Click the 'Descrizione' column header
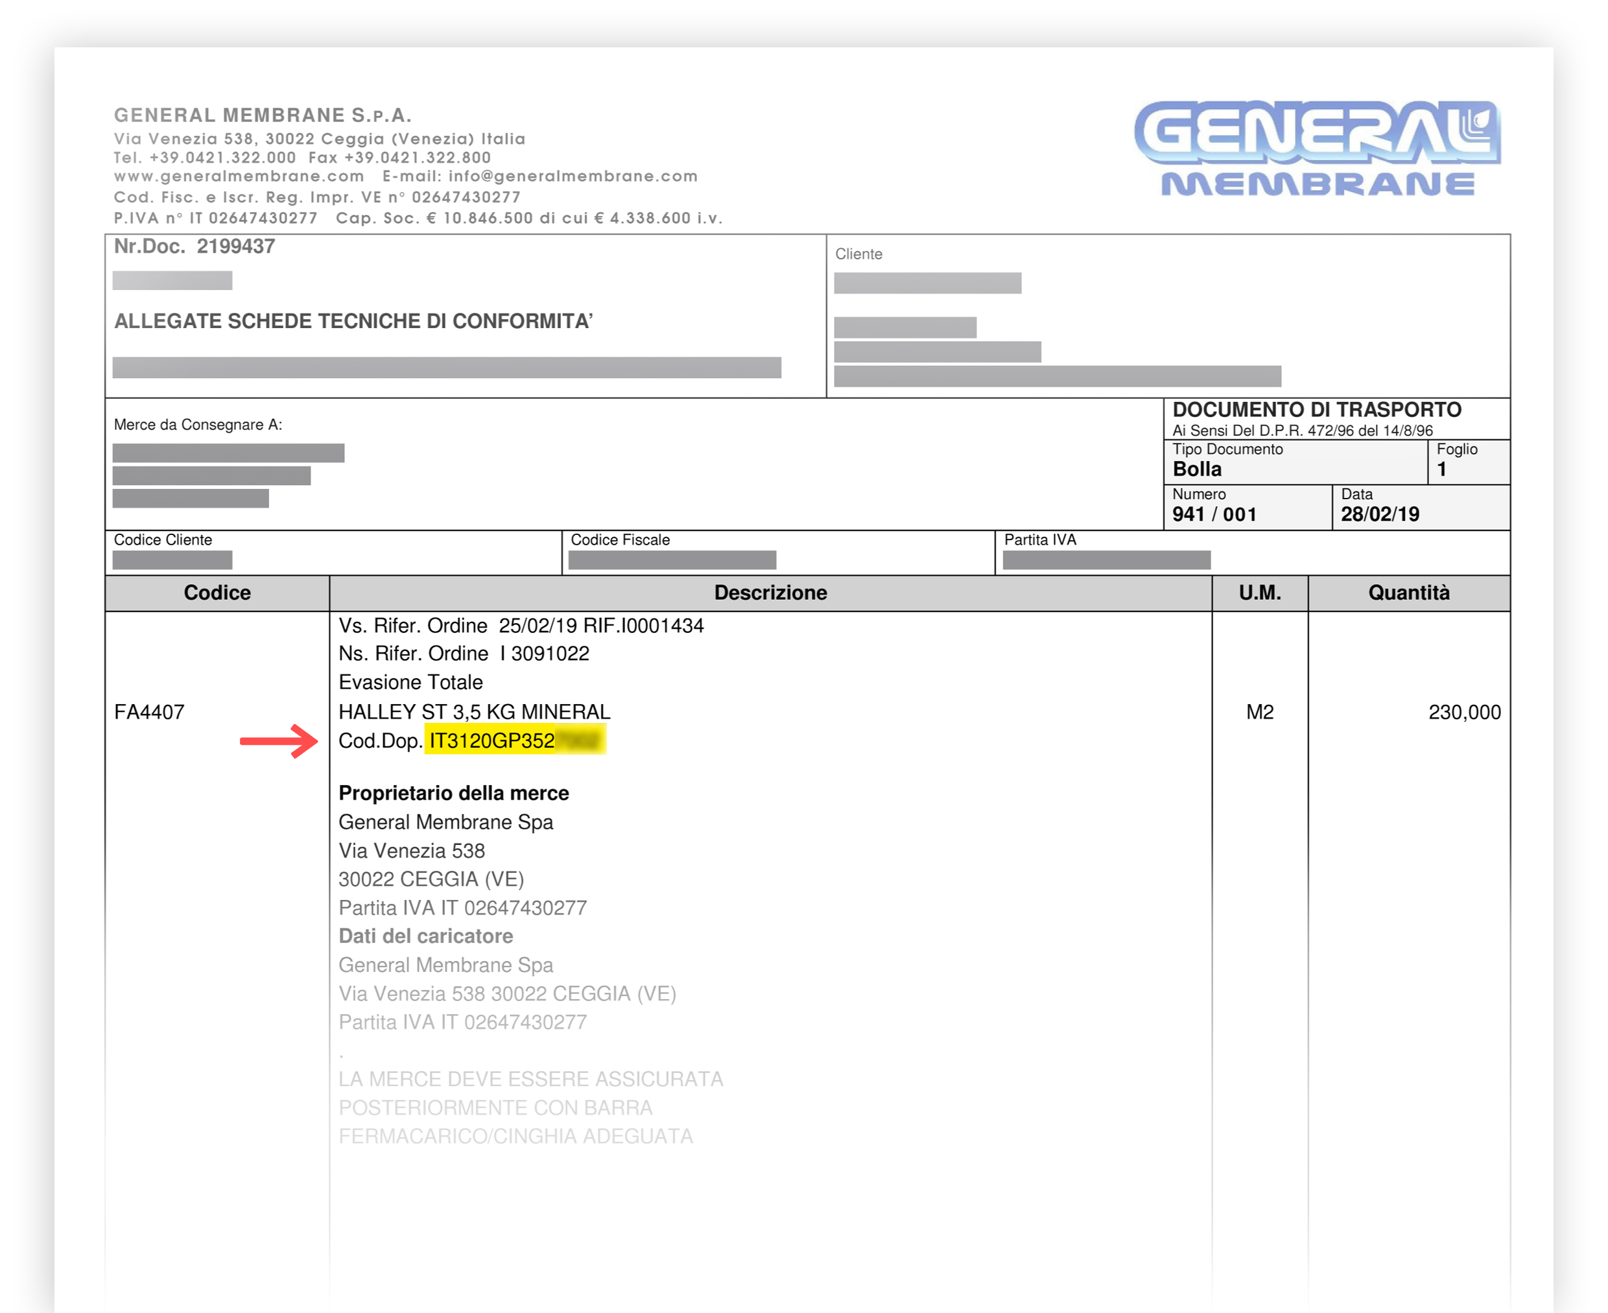The width and height of the screenshot is (1608, 1313). 771,592
